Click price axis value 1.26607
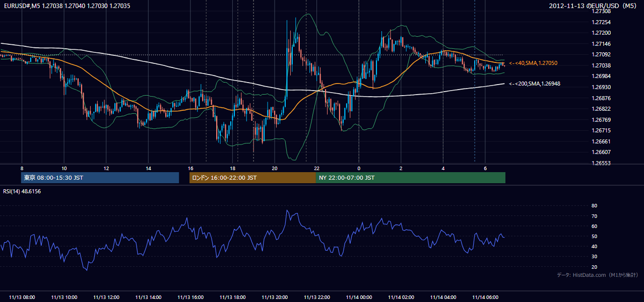644x302 pixels. point(601,152)
